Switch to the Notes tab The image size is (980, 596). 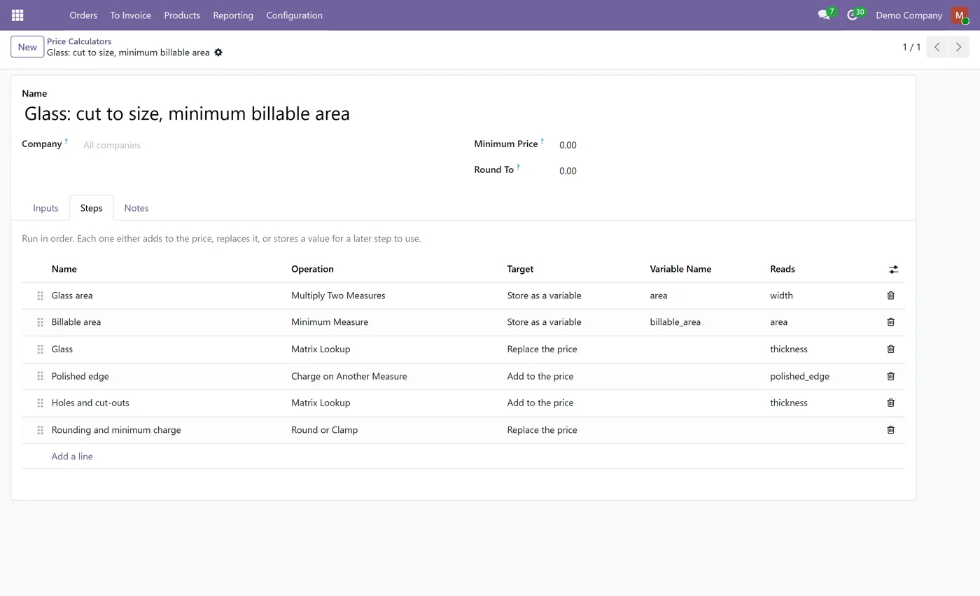click(136, 208)
